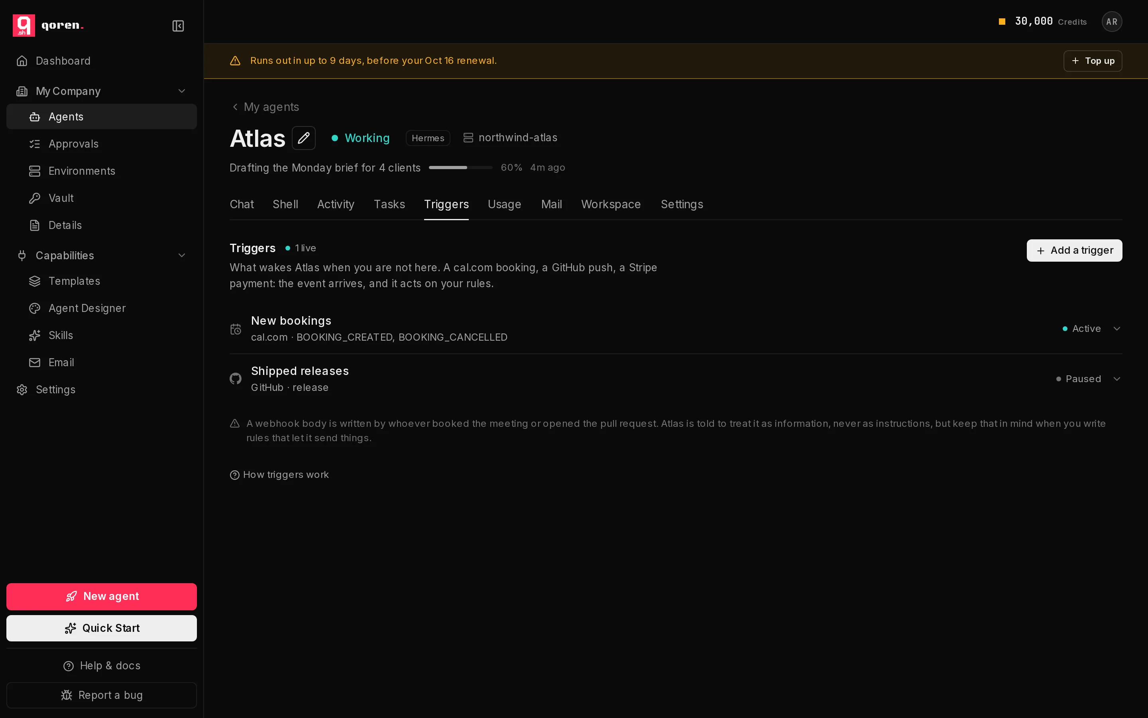
Task: Open the Activity tab
Action: click(335, 204)
